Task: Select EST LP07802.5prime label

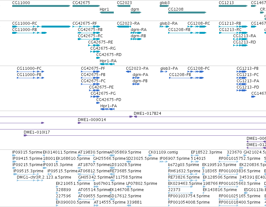Action: click(142, 184)
